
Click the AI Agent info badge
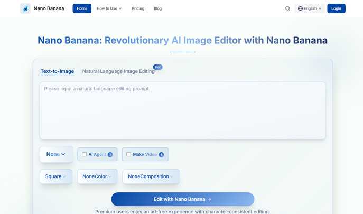110,155
